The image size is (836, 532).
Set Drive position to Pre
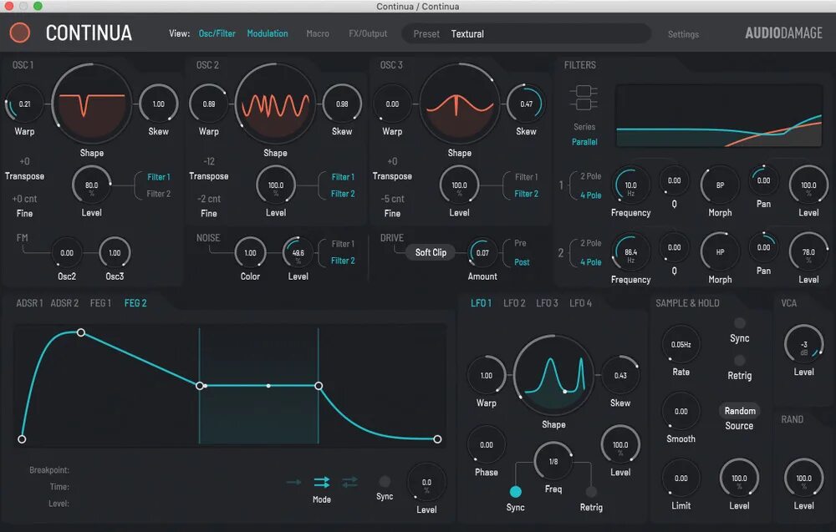(520, 243)
